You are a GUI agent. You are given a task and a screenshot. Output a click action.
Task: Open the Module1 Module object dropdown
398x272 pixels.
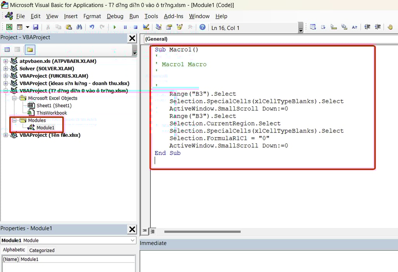pos(133,240)
